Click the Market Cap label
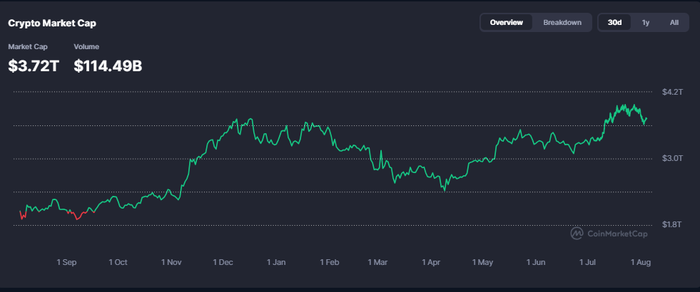700x292 pixels. pyautogui.click(x=28, y=47)
